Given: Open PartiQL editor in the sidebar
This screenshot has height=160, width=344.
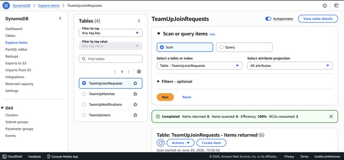Looking at the screenshot, I should coord(17,49).
